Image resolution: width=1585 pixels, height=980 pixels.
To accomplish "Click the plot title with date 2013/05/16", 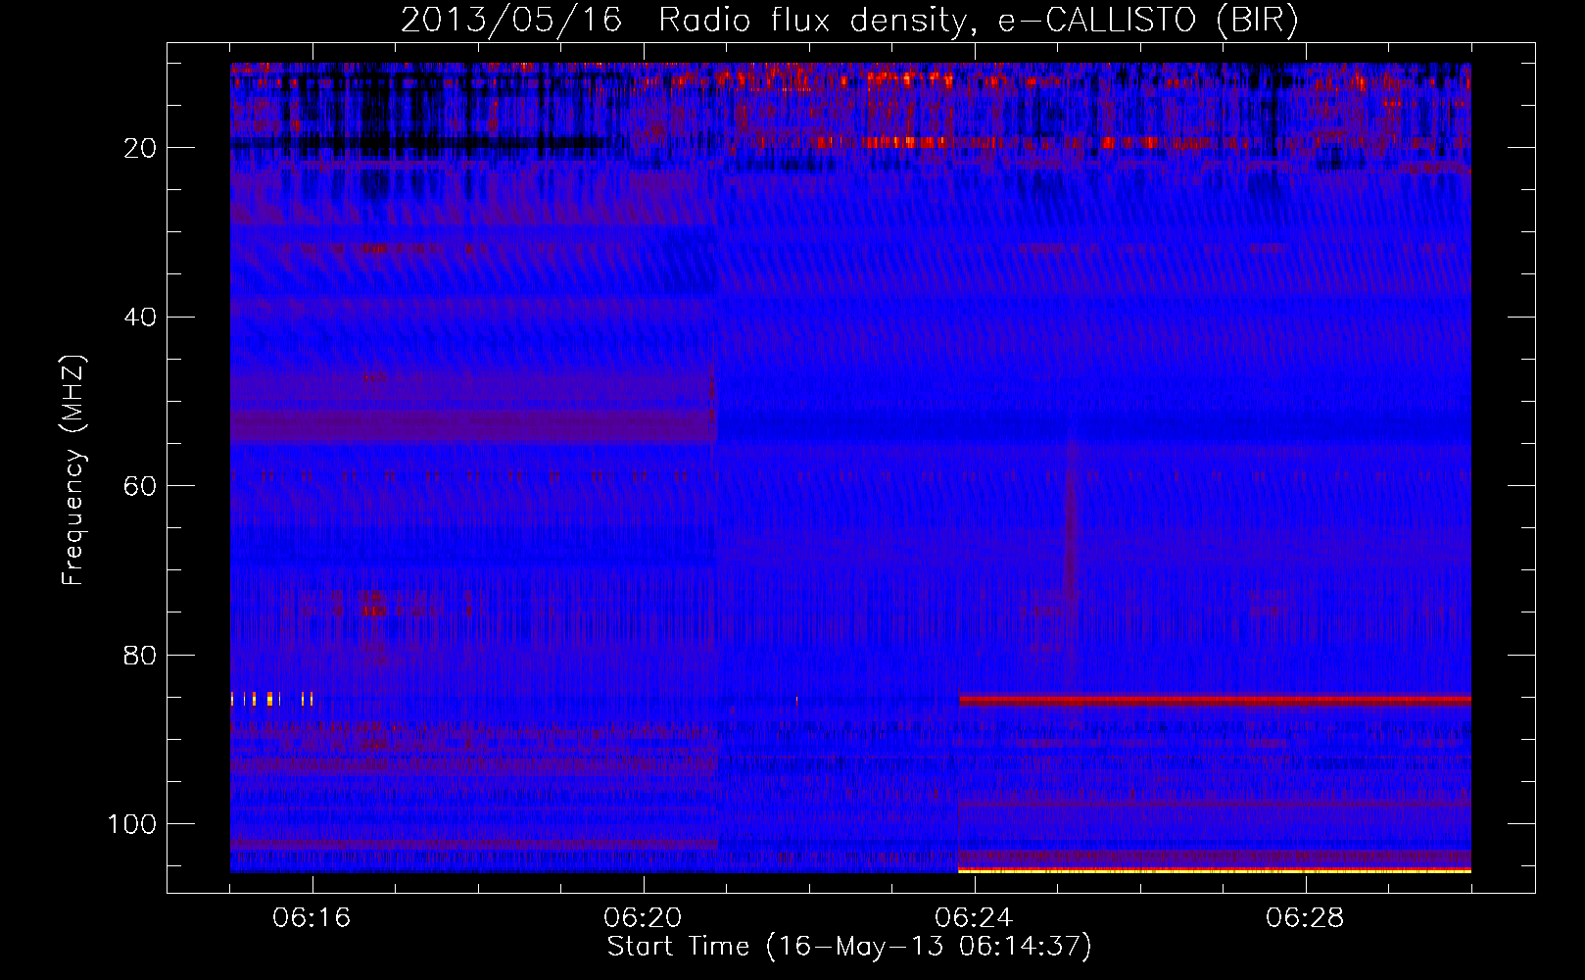I will coord(849,20).
